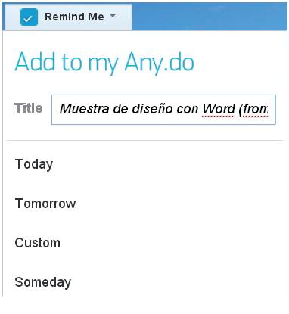Click the Any.do blue checkmark icon
289x314 pixels.
point(29,17)
